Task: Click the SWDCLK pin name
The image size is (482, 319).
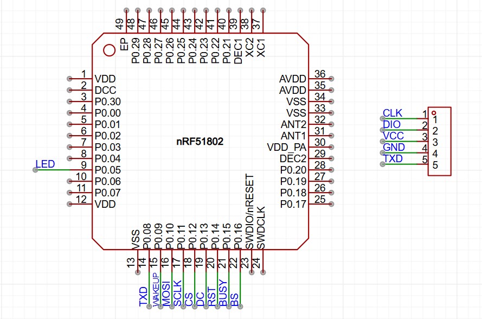Action: coord(261,228)
